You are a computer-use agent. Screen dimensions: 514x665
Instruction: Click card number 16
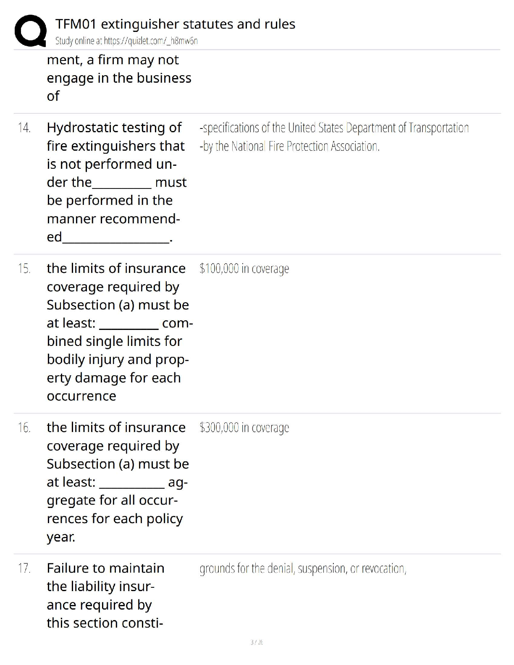point(24,428)
